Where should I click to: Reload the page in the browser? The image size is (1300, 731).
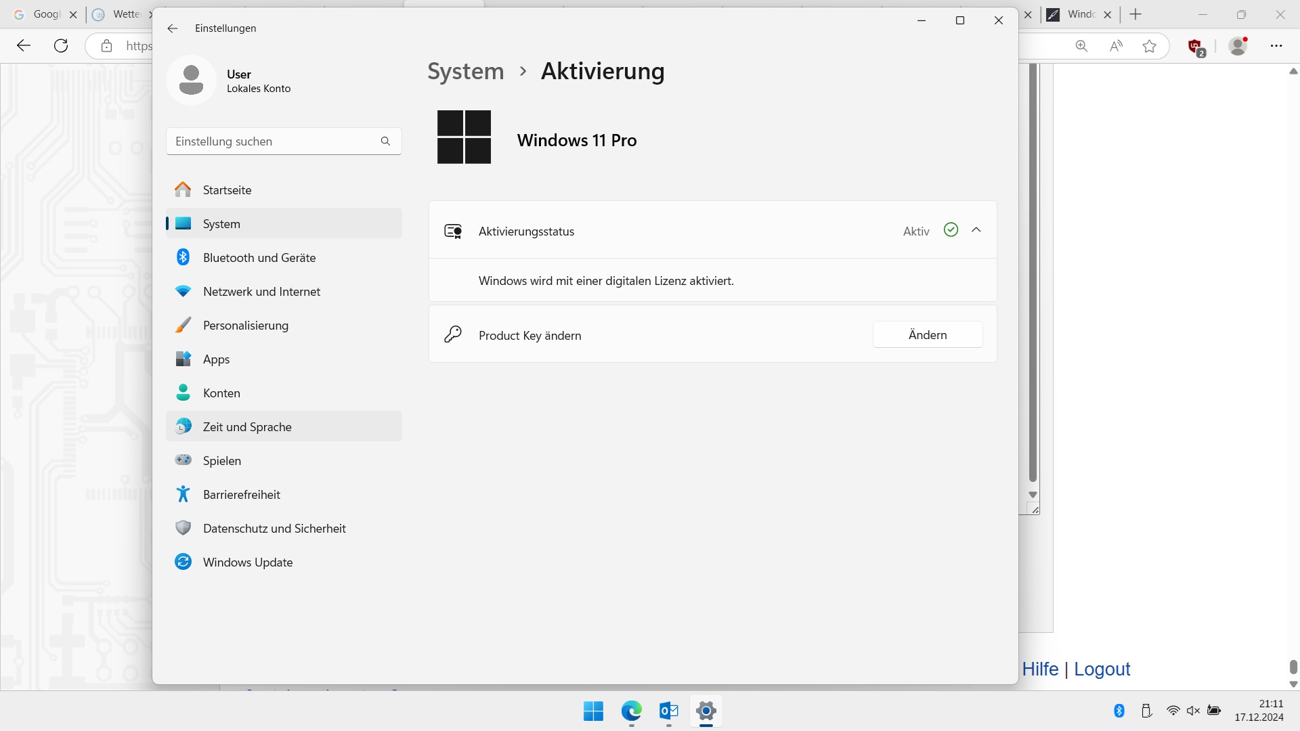(x=61, y=46)
